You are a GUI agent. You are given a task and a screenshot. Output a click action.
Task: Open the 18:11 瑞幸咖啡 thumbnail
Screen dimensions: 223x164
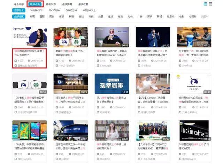112,84
